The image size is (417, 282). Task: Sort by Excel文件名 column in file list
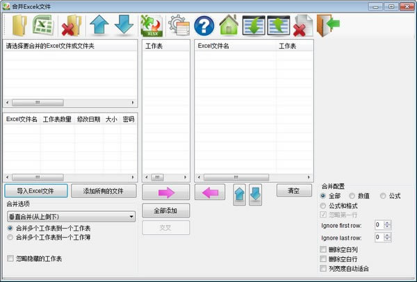pos(22,119)
